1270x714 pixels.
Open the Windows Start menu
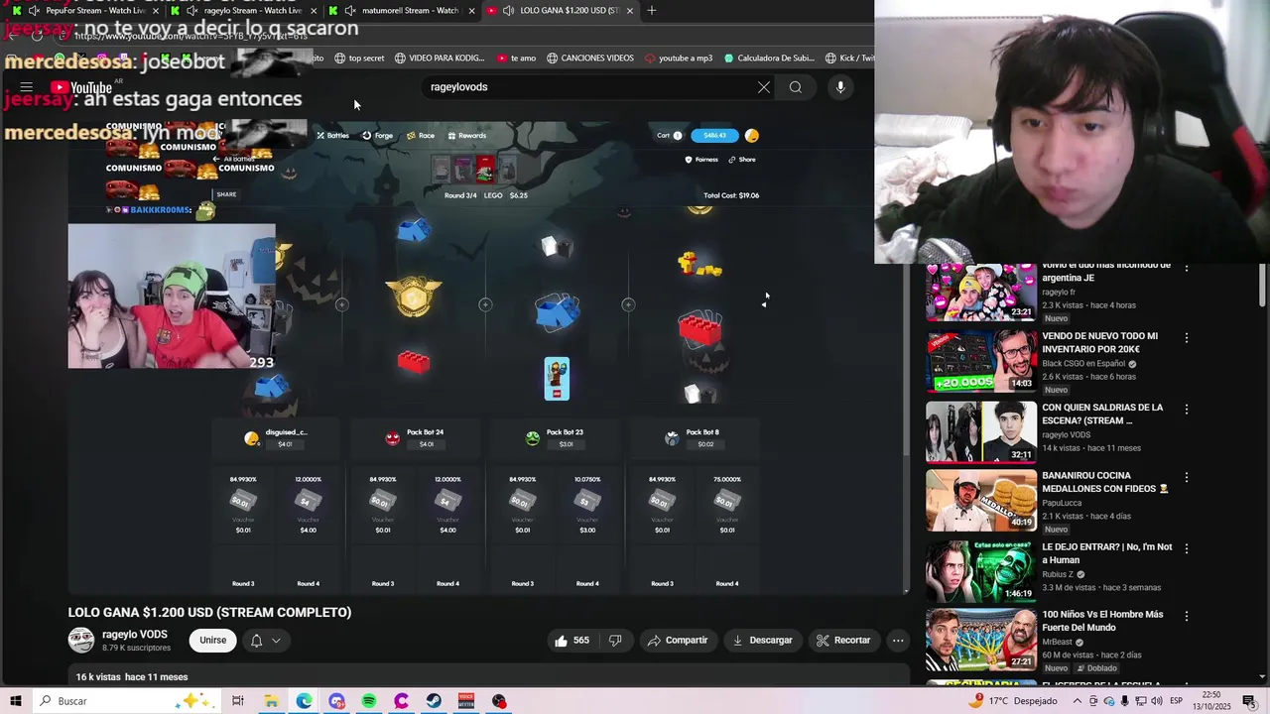(15, 701)
